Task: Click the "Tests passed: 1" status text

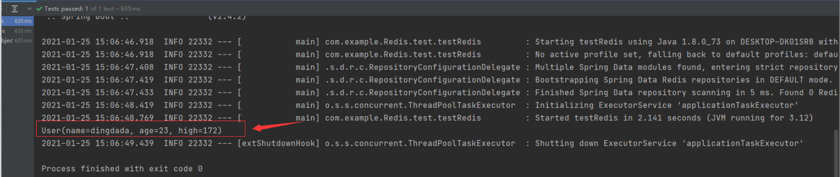Action: coord(66,9)
